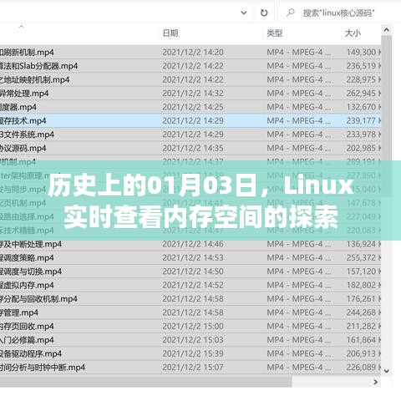Click the size value 255,372
Screen dimensions: 401x401
pos(361,258)
